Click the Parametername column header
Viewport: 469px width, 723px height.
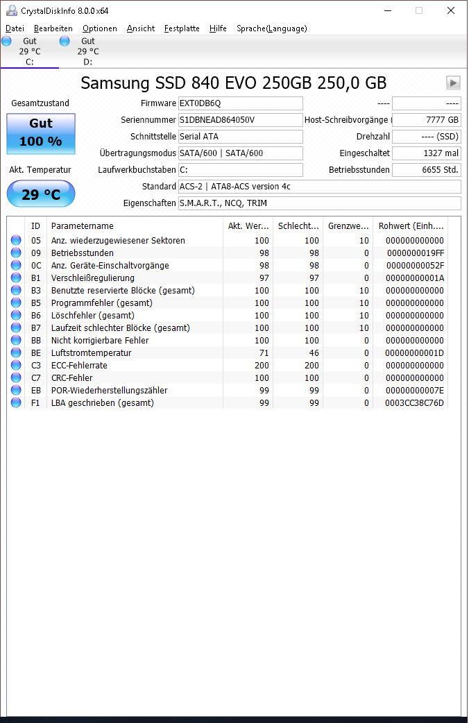point(135,226)
